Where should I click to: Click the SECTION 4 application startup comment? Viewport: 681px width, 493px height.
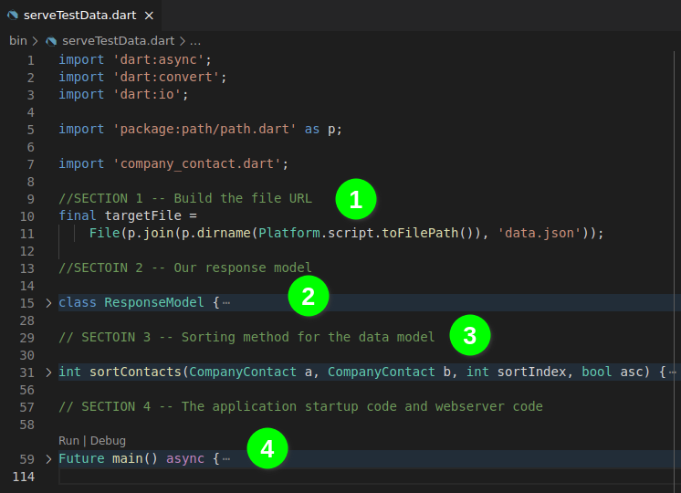(300, 407)
